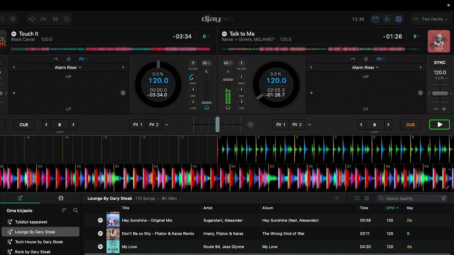Click the left deck volume fader handle
The width and height of the screenshot is (454, 255).
[x=206, y=103]
